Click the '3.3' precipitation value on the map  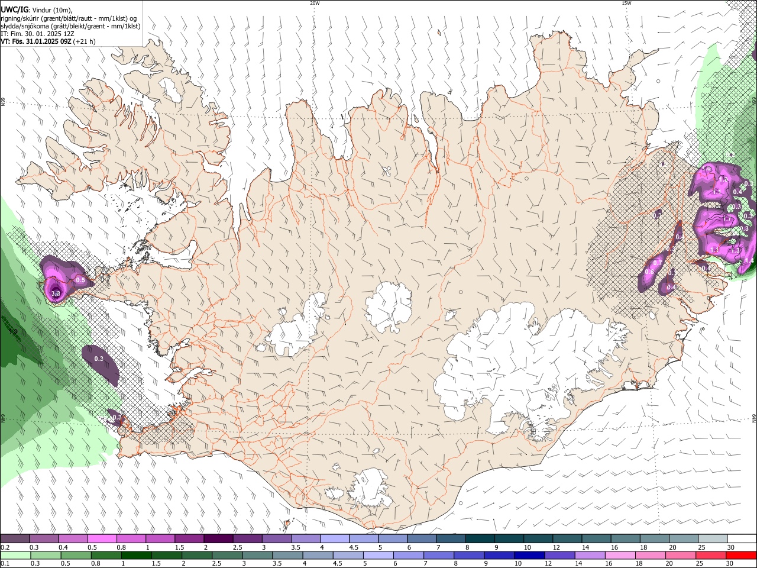tap(56, 293)
